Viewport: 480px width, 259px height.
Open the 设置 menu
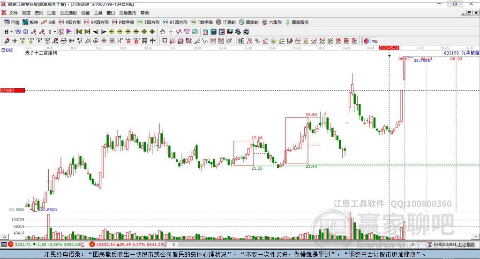click(x=85, y=13)
